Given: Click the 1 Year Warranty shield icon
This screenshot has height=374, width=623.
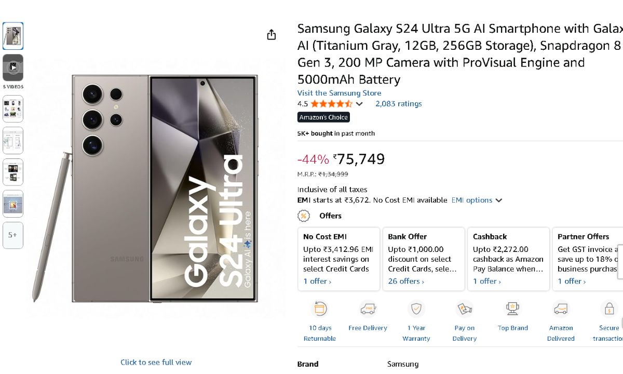Looking at the screenshot, I should pyautogui.click(x=416, y=309).
